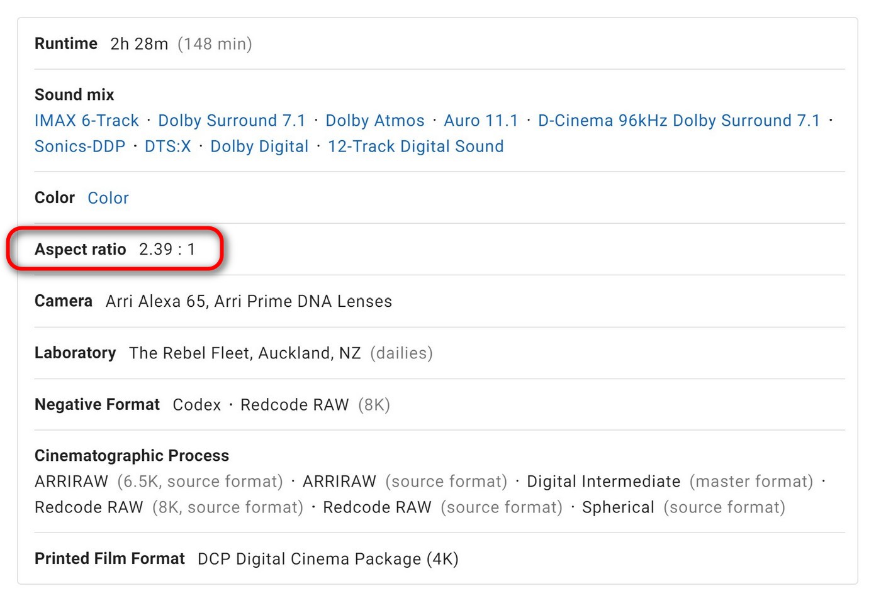Click the standalone Dolby Surround 7.1 link
This screenshot has height=596, width=881.
coord(231,121)
